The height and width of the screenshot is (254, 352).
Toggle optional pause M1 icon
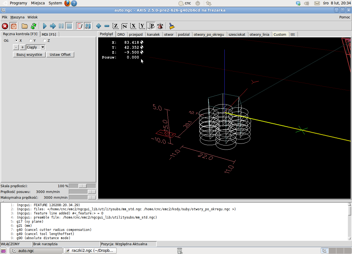click(x=88, y=26)
